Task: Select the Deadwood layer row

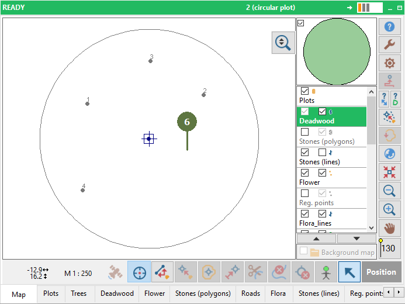Action: click(x=331, y=117)
